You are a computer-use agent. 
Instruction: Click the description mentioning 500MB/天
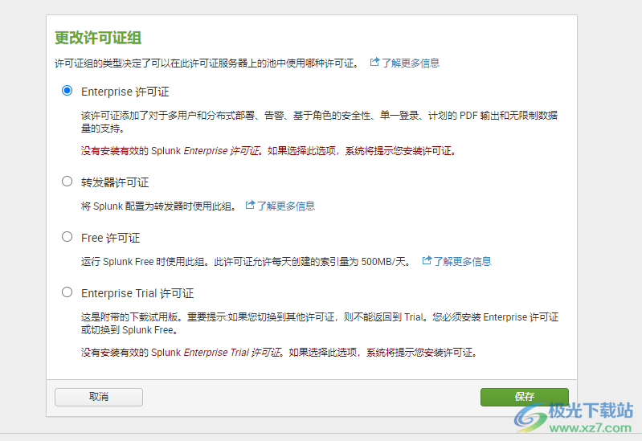click(246, 262)
